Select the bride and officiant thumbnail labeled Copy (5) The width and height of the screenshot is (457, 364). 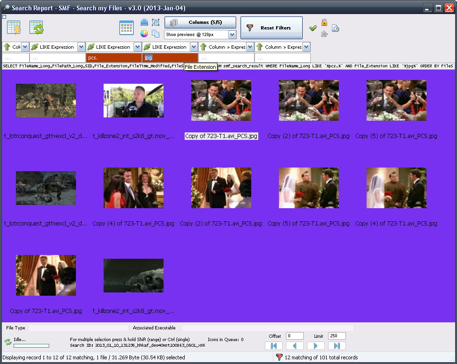(x=308, y=188)
